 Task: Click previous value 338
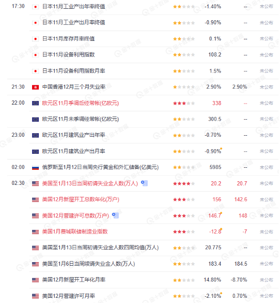pos(216,103)
